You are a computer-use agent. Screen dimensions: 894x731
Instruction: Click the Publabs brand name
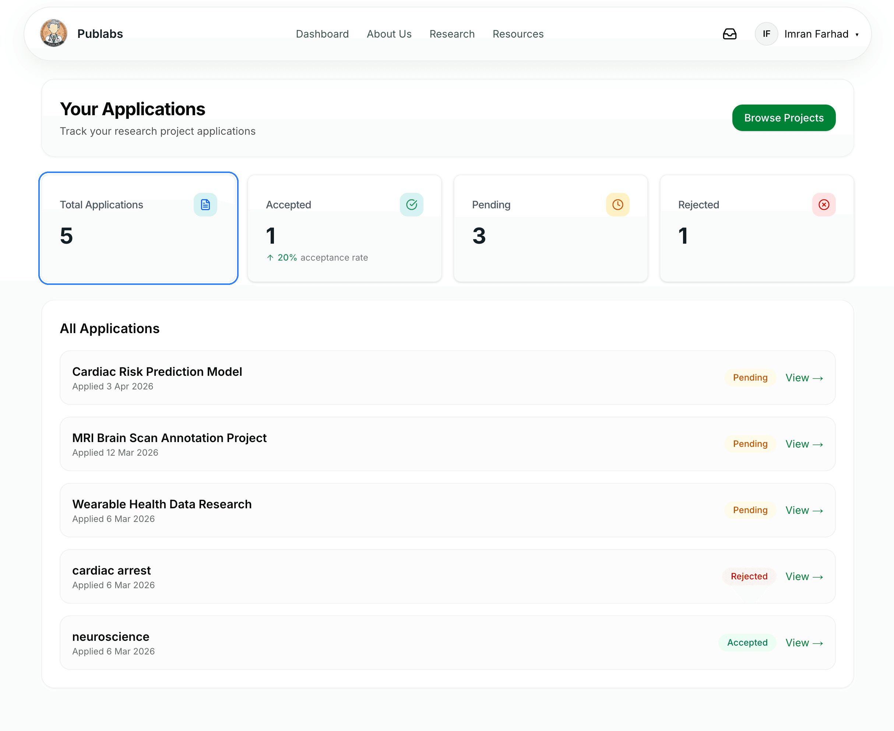click(x=100, y=34)
